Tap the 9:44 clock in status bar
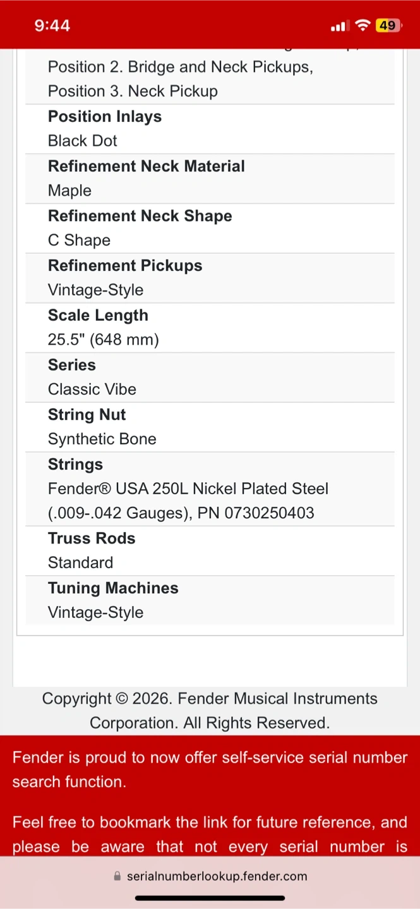Image resolution: width=420 pixels, height=909 pixels. 52,25
